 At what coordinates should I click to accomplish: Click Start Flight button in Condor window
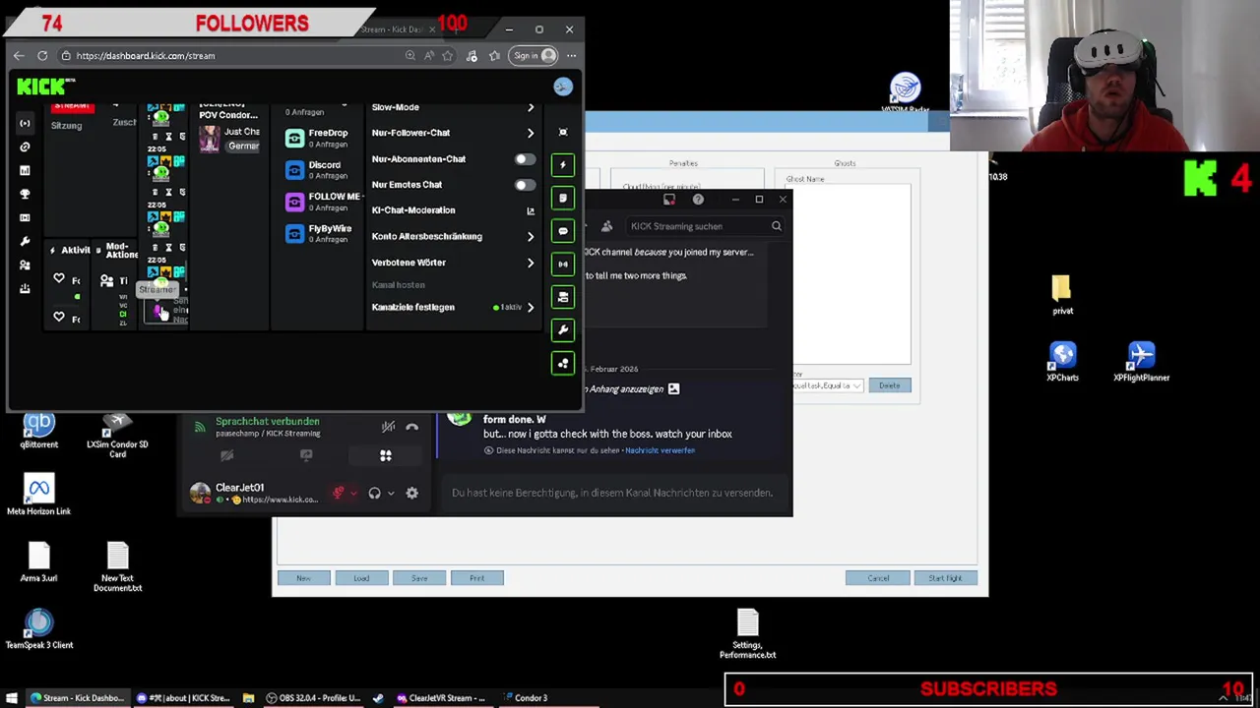945,578
